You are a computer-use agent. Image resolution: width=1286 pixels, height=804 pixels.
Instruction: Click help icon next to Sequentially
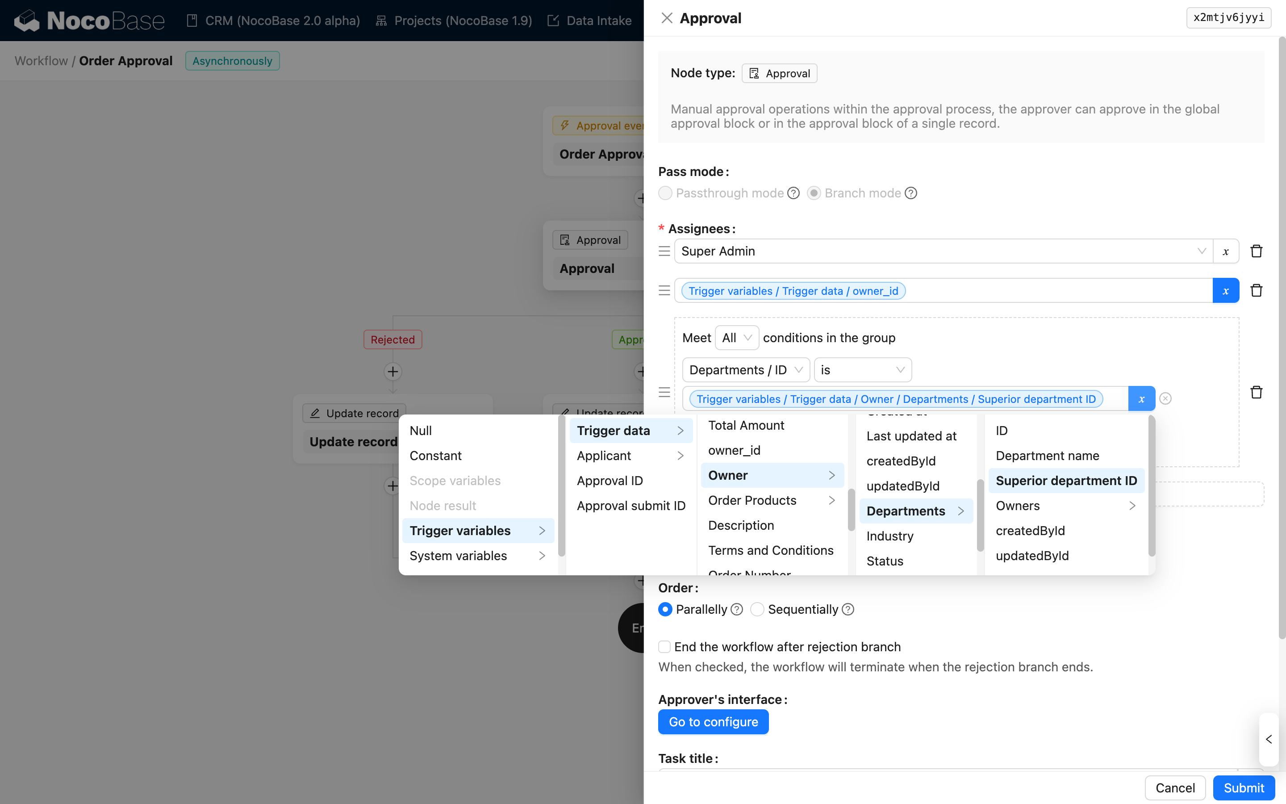tap(849, 609)
